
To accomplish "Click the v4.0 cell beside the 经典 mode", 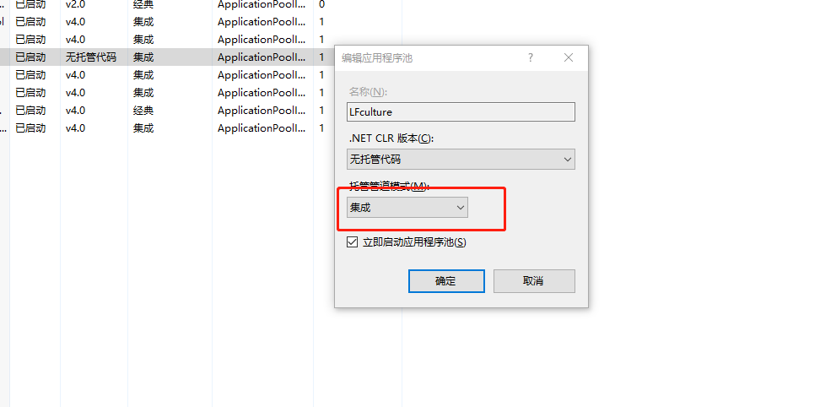I will click(75, 111).
